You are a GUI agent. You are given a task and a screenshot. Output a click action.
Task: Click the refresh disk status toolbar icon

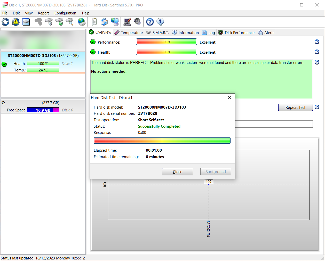coord(5,22)
